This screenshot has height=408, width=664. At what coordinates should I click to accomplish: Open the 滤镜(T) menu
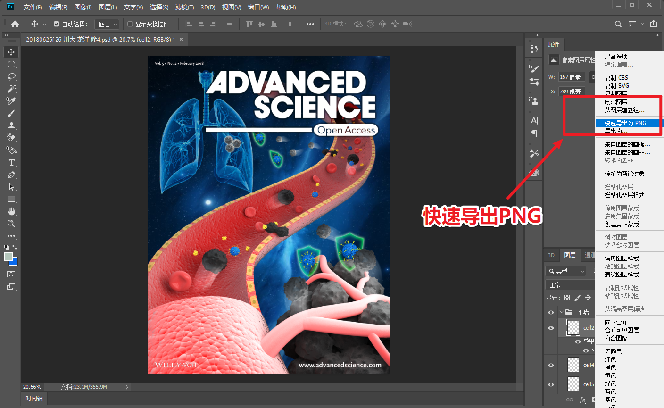point(184,7)
